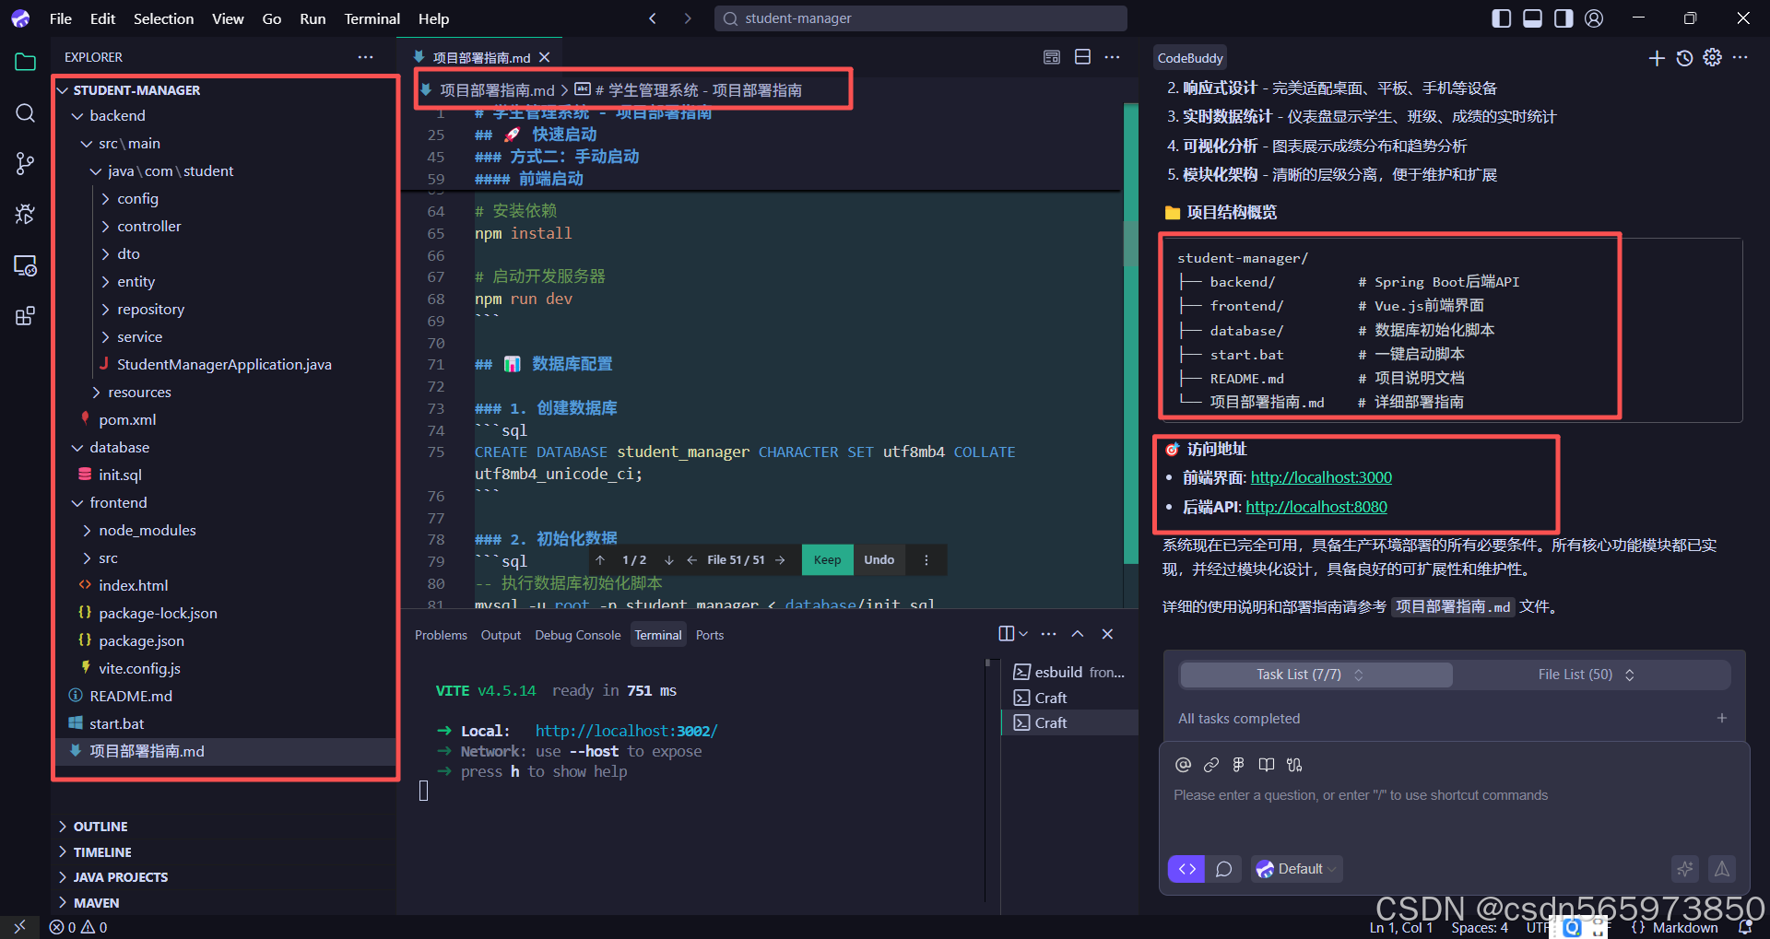
Task: Open Explorer more actions menu
Action: click(366, 57)
